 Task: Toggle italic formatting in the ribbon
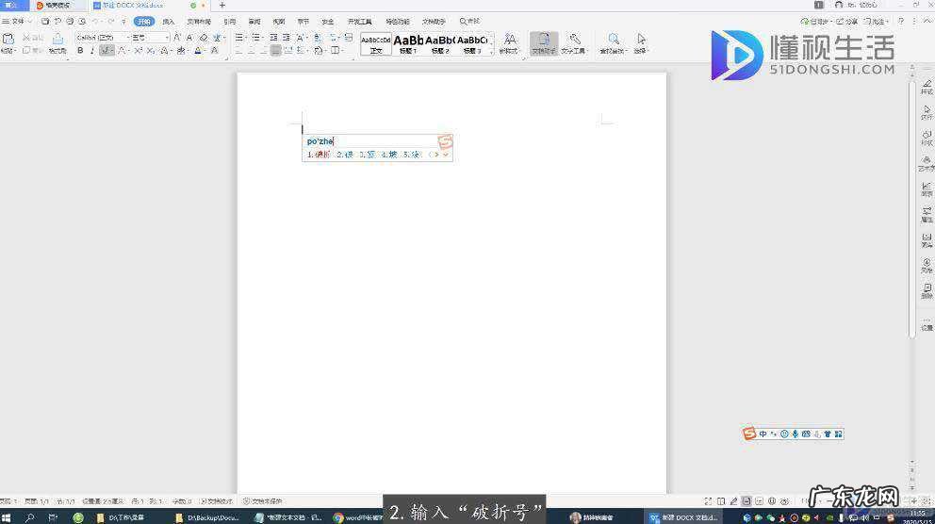pos(92,50)
